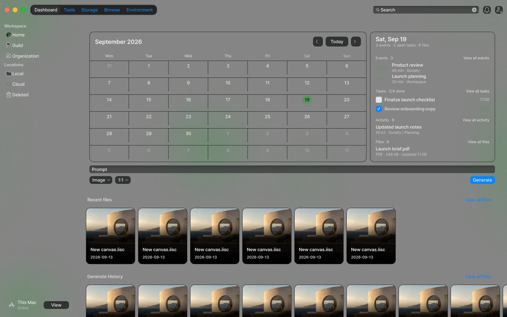507x317 pixels.
Task: Open the View all tasks link
Action: 477,91
